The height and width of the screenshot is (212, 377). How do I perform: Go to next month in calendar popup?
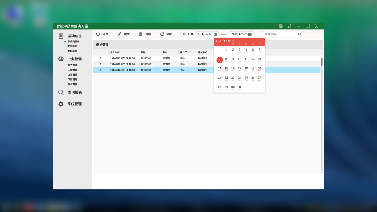[x=233, y=41]
